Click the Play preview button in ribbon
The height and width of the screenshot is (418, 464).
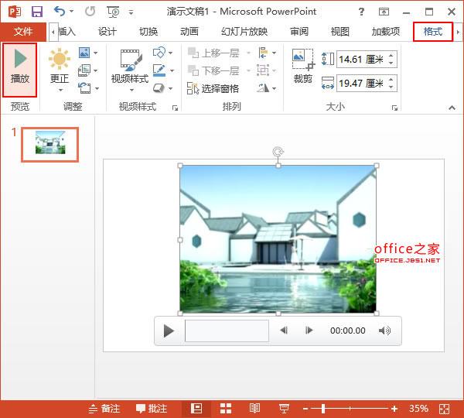point(20,70)
